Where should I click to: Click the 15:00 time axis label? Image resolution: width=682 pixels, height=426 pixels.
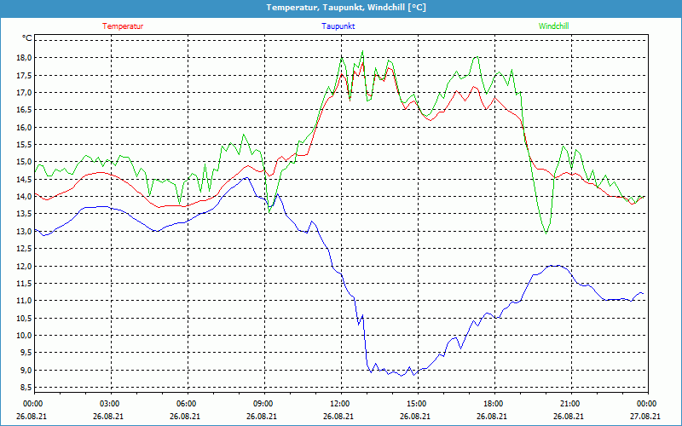(416, 404)
